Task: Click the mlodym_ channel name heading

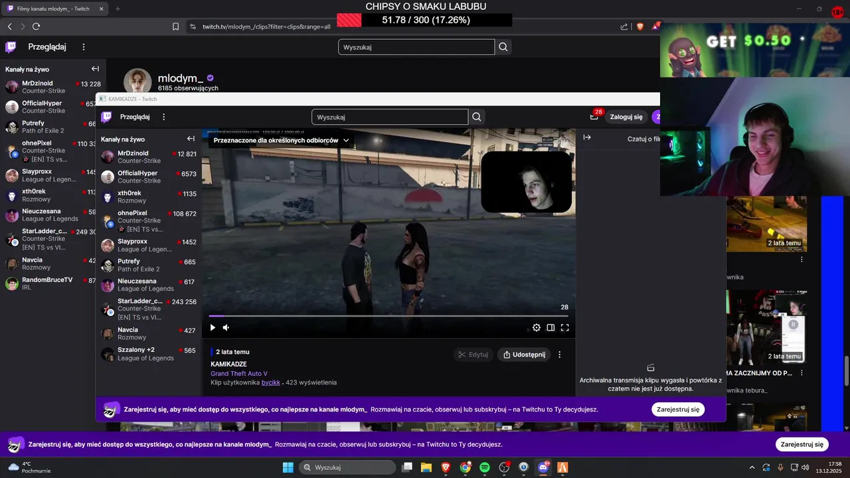Action: tap(181, 78)
